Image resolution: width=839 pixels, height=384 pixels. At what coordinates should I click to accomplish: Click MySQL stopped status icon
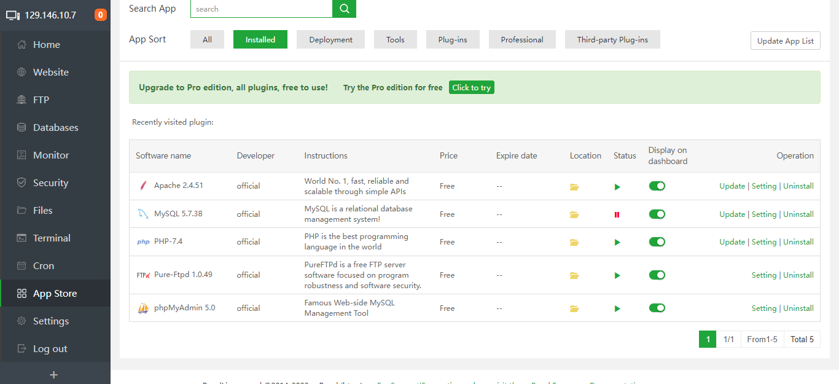[x=617, y=214]
